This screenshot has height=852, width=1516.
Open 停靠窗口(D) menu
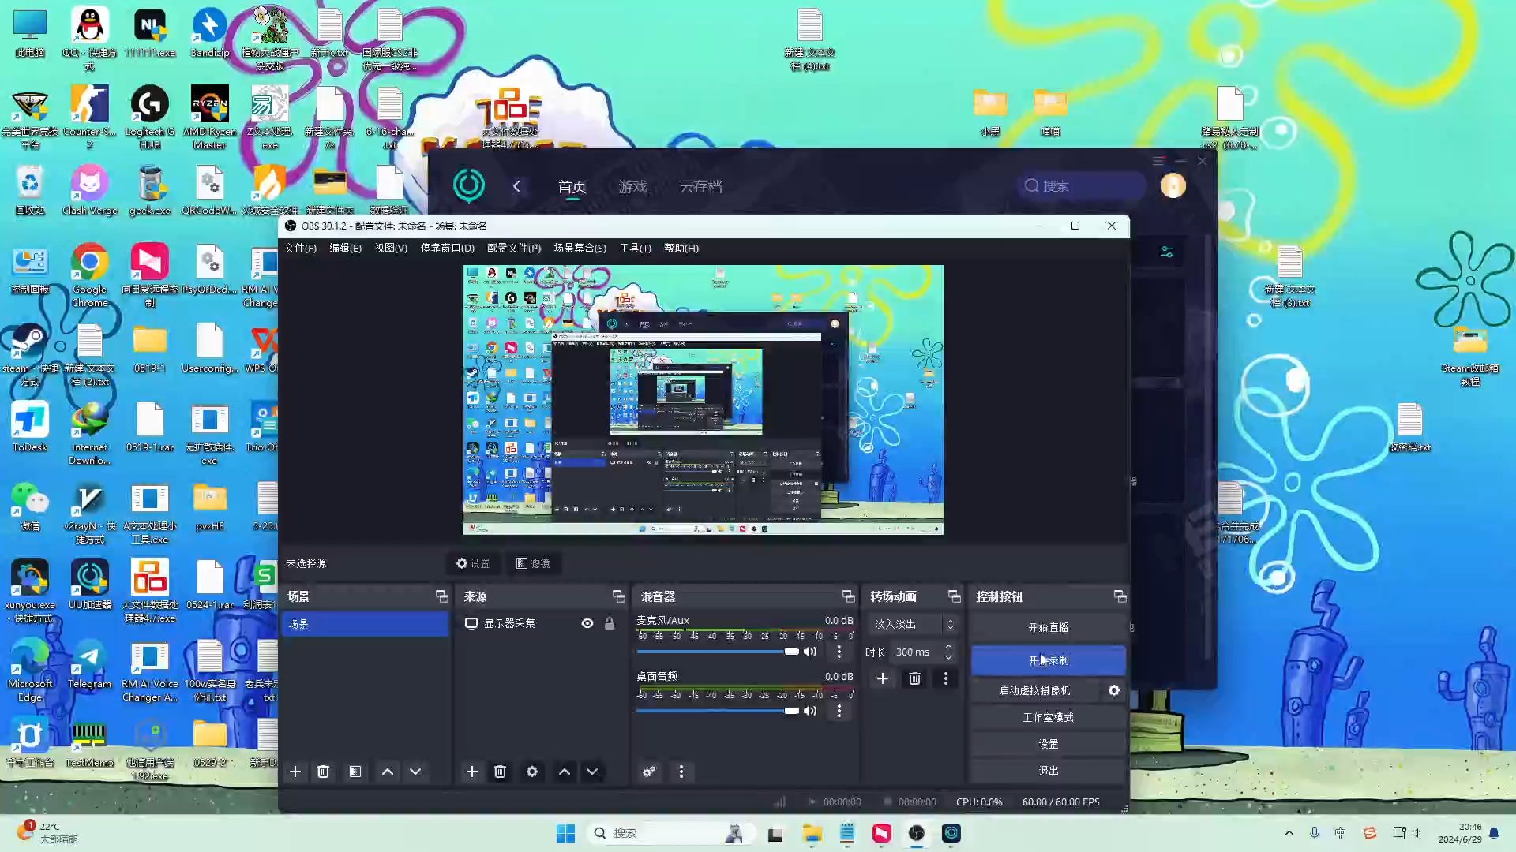point(447,248)
